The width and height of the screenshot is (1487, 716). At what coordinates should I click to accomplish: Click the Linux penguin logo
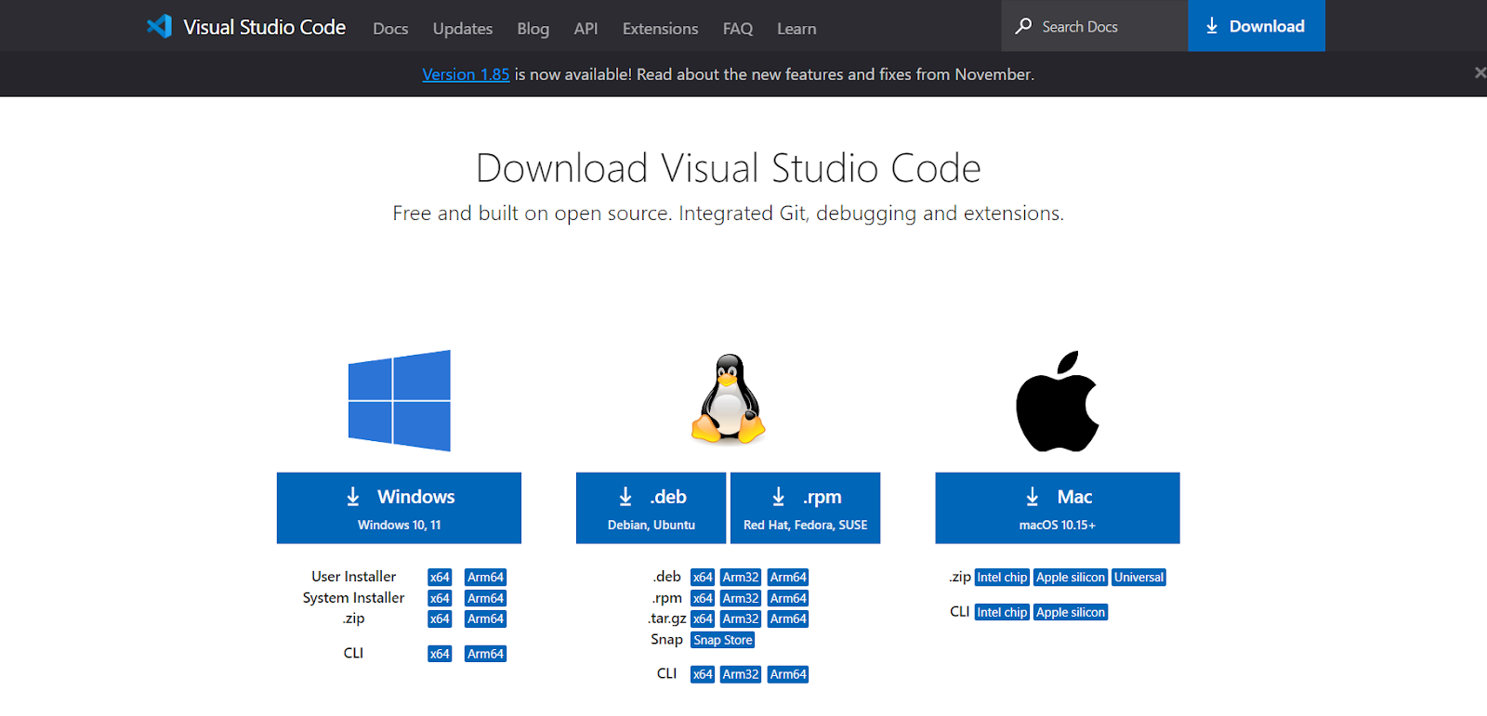[x=729, y=398]
